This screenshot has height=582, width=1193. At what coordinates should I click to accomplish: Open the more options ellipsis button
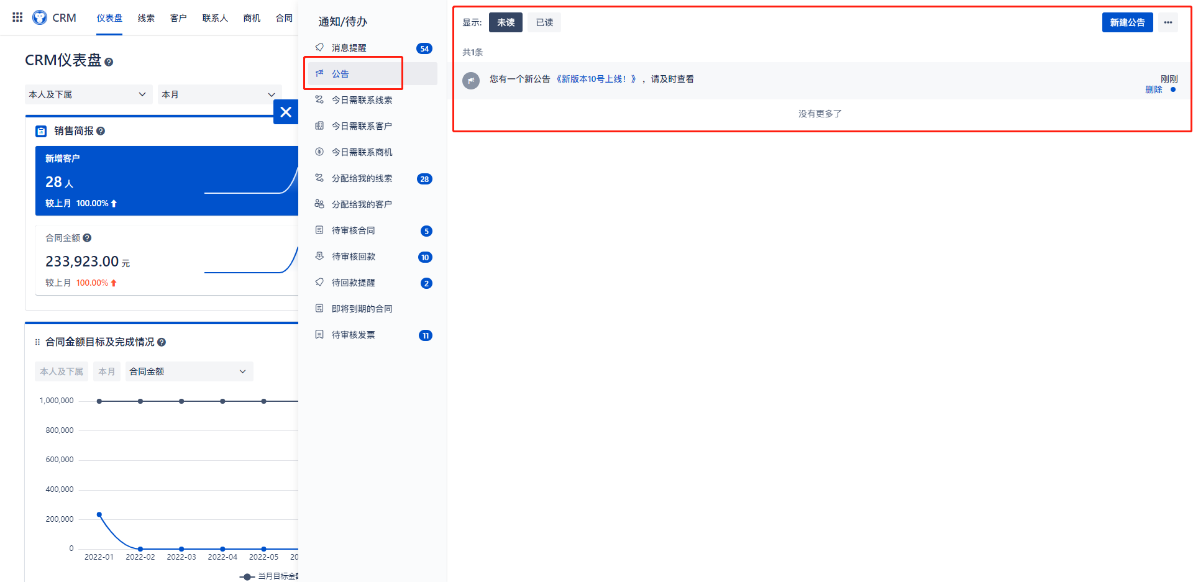(1168, 22)
